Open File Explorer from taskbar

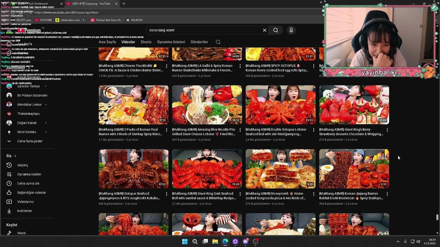coord(215,242)
